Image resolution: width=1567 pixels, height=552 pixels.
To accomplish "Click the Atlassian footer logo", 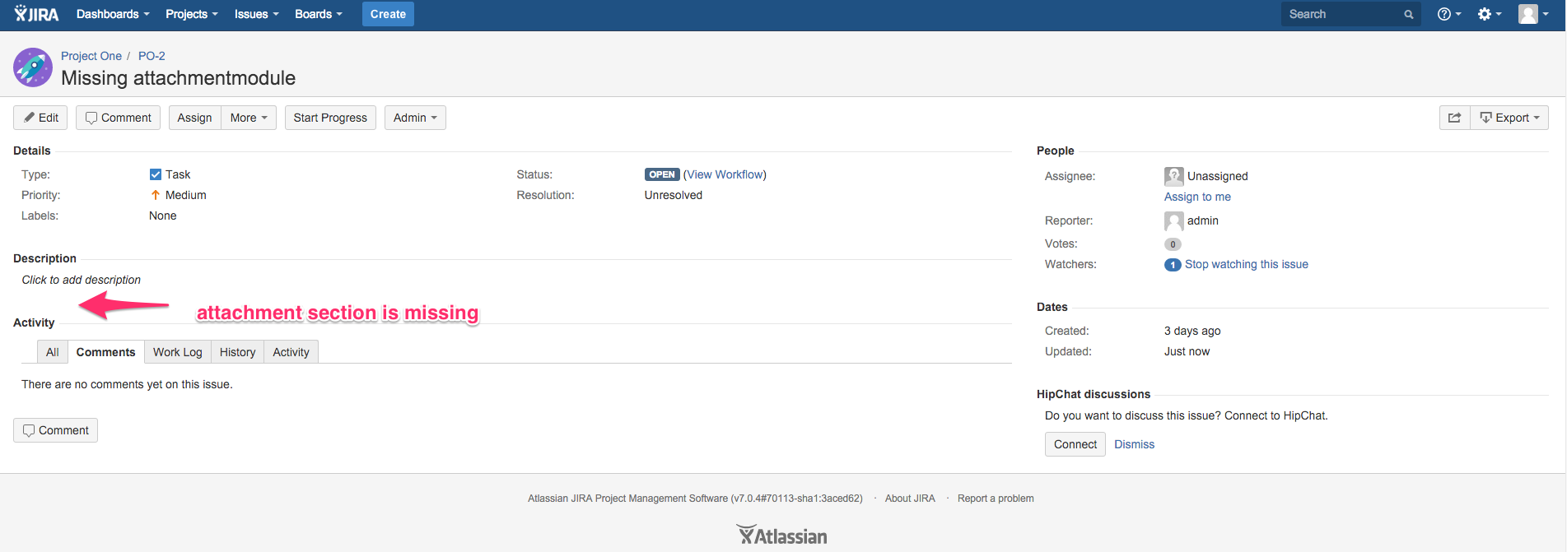I will [x=781, y=536].
